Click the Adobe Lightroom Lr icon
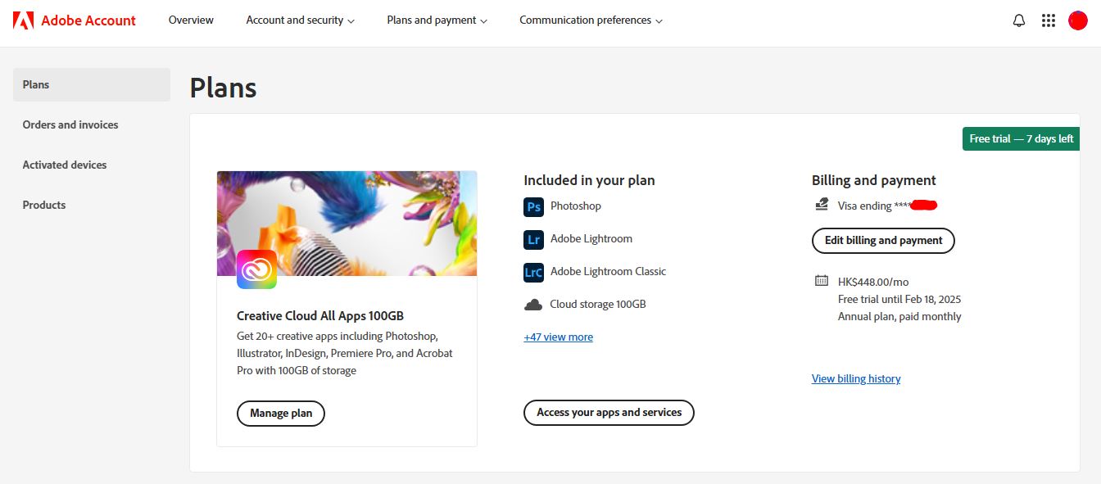 point(533,239)
